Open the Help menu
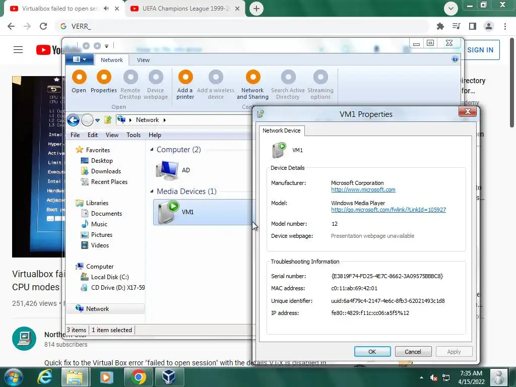 click(x=155, y=135)
